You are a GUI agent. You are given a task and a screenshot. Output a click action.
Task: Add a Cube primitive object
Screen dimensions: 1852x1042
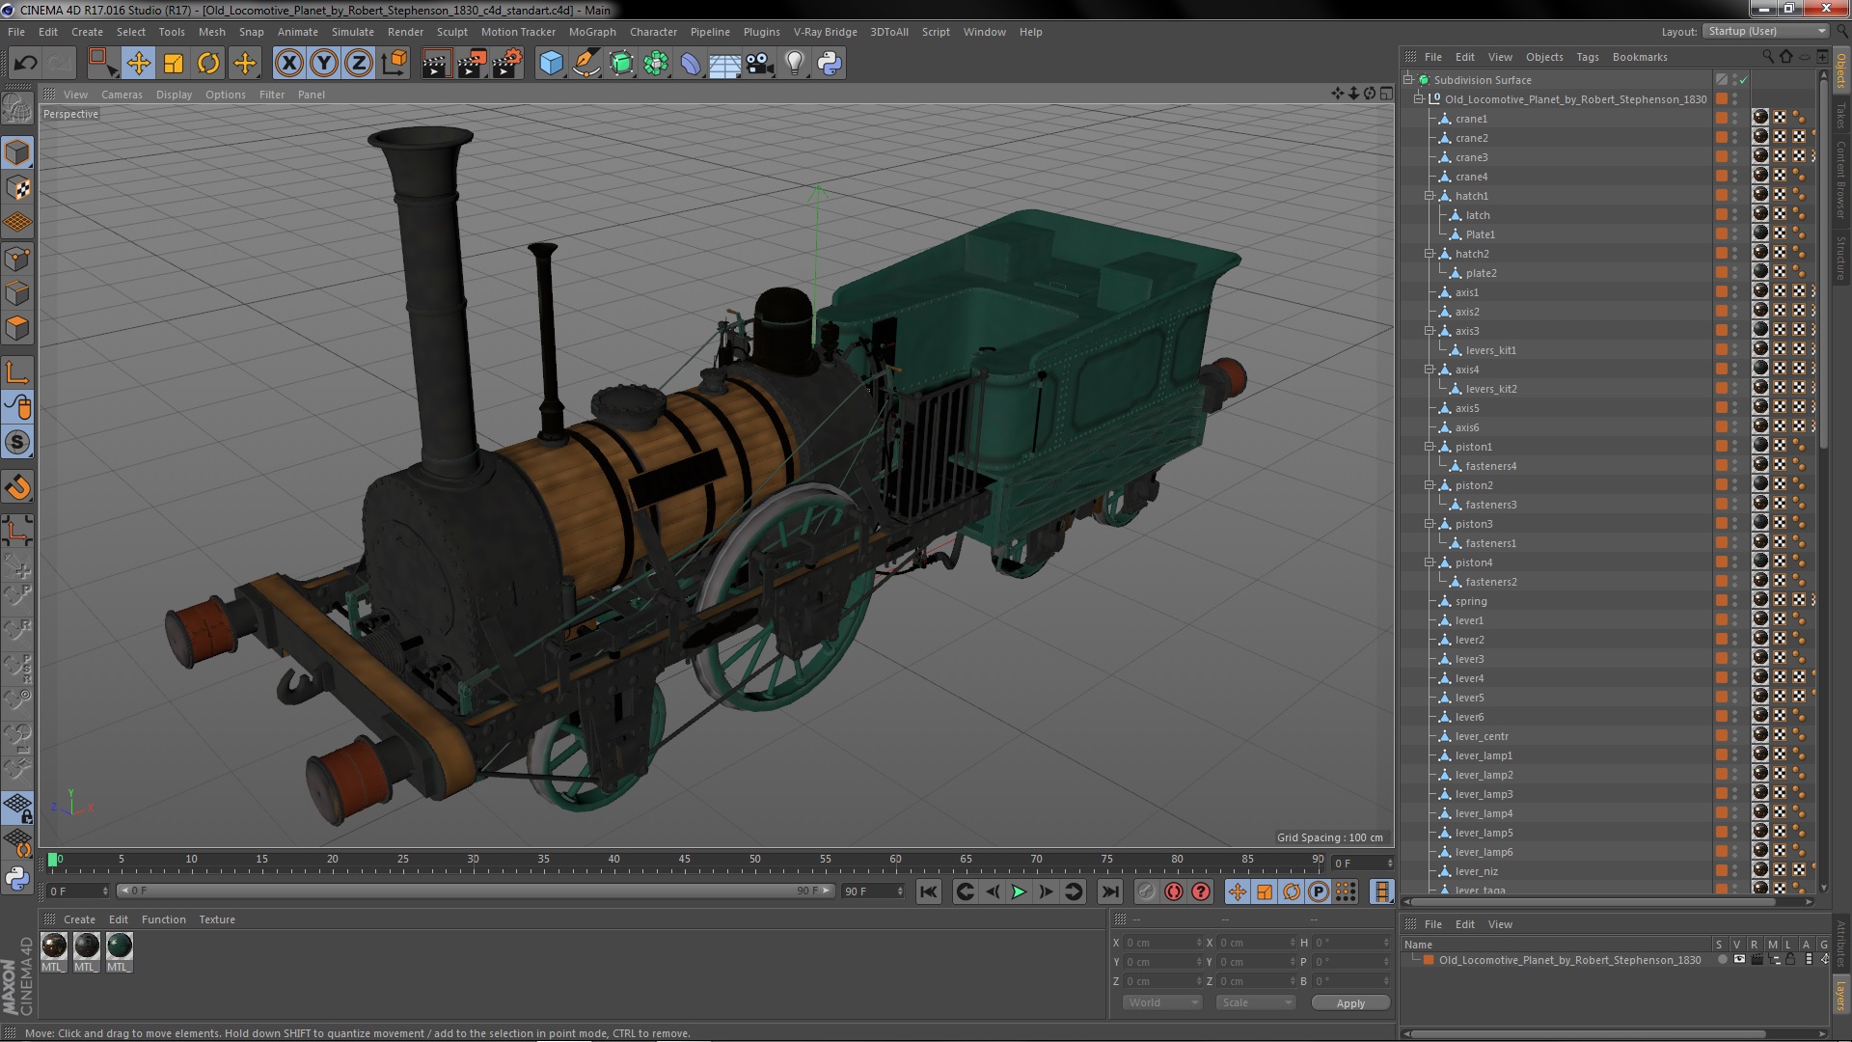(551, 64)
